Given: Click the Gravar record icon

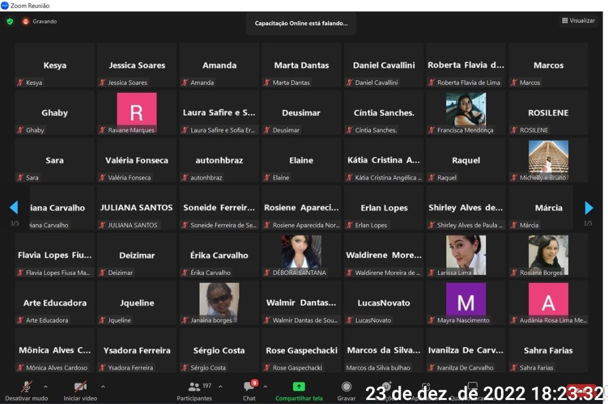Looking at the screenshot, I should point(346,387).
